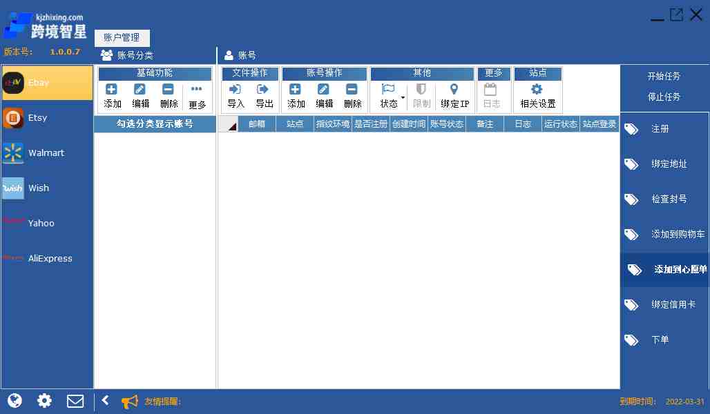Select the 下单 task
Viewport: 710px width, 414px height.
664,339
